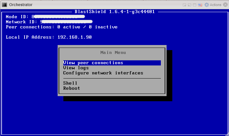
Task: Click the second window-size icon
Action: pyautogui.click(x=190, y=5)
